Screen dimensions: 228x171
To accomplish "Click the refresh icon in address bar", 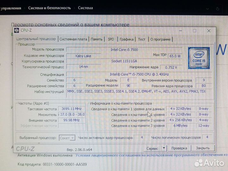I will click(x=218, y=9).
